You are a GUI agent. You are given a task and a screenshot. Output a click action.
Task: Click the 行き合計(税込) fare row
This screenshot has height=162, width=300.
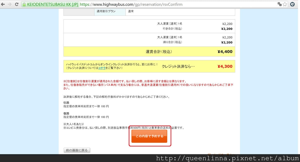click(172, 29)
